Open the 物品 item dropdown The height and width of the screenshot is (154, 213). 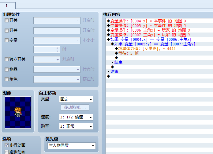point(57,69)
